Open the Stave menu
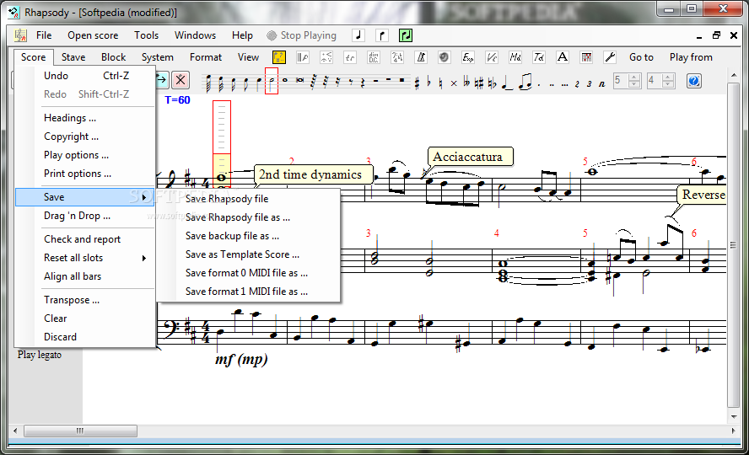Screen dimensions: 749x455 pyautogui.click(x=73, y=57)
